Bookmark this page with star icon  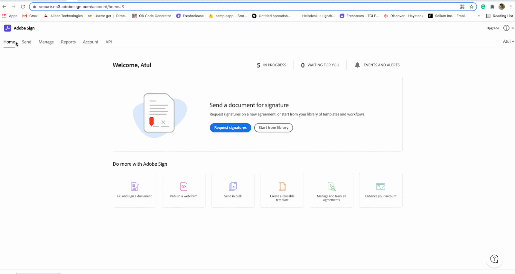[x=472, y=6]
